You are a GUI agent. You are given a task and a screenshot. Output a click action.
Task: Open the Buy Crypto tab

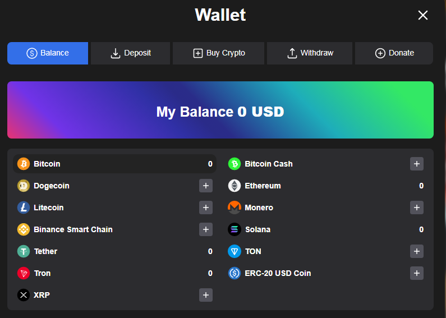[x=219, y=53]
